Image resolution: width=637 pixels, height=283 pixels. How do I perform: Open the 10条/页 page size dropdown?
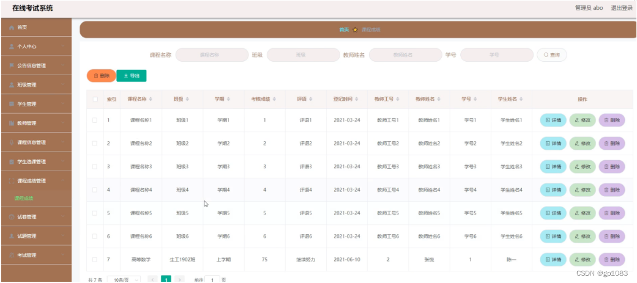[x=124, y=279]
